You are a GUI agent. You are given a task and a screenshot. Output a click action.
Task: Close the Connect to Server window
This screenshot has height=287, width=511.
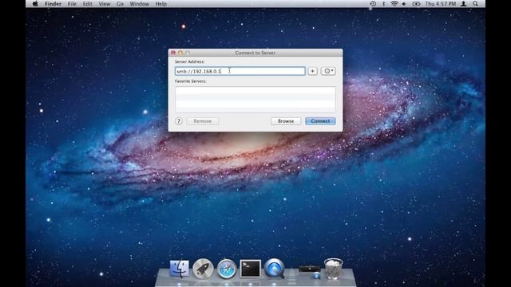pos(173,53)
